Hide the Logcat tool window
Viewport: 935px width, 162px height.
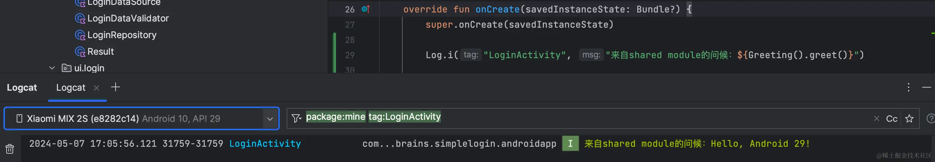(926, 87)
